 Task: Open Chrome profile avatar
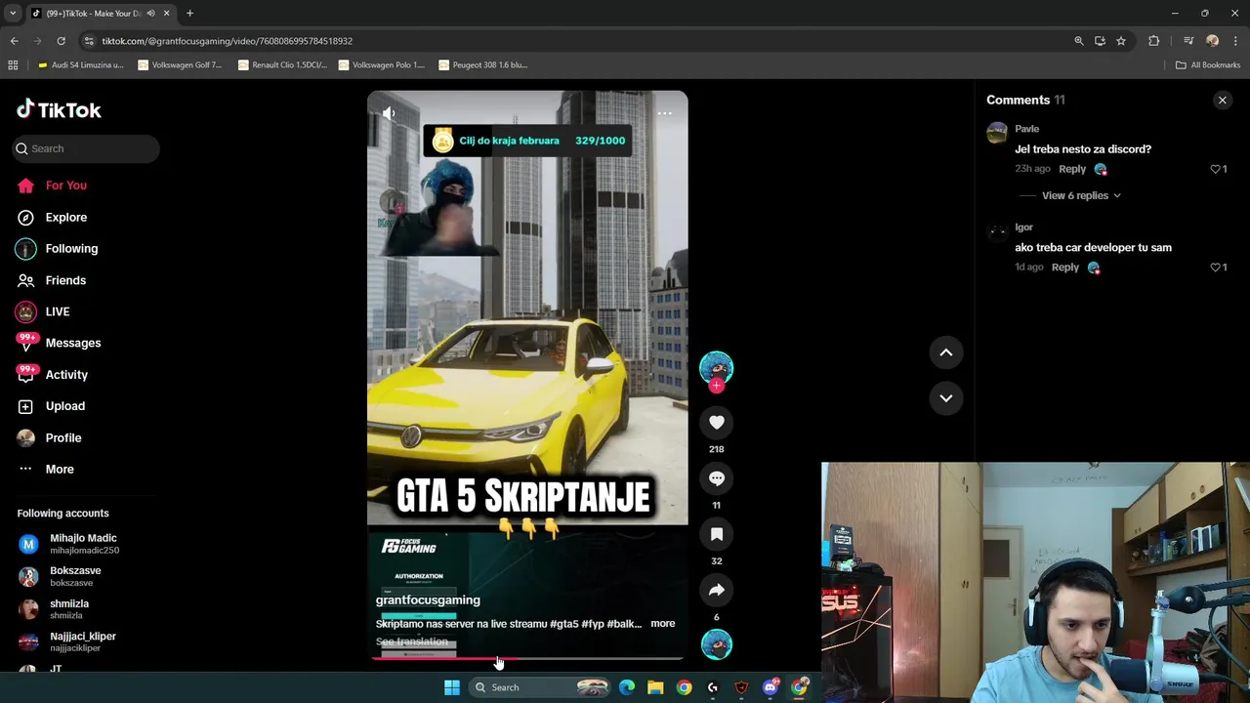pyautogui.click(x=1212, y=41)
